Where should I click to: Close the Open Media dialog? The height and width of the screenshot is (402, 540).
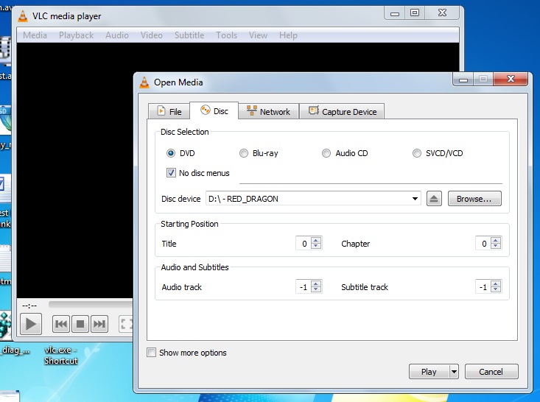511,80
